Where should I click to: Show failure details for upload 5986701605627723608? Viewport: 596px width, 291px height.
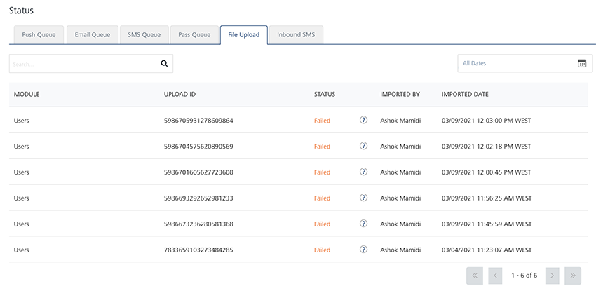pos(363,172)
